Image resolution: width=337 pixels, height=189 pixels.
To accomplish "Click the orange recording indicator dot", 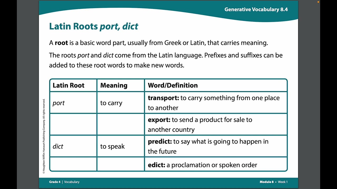I will coord(318,2).
